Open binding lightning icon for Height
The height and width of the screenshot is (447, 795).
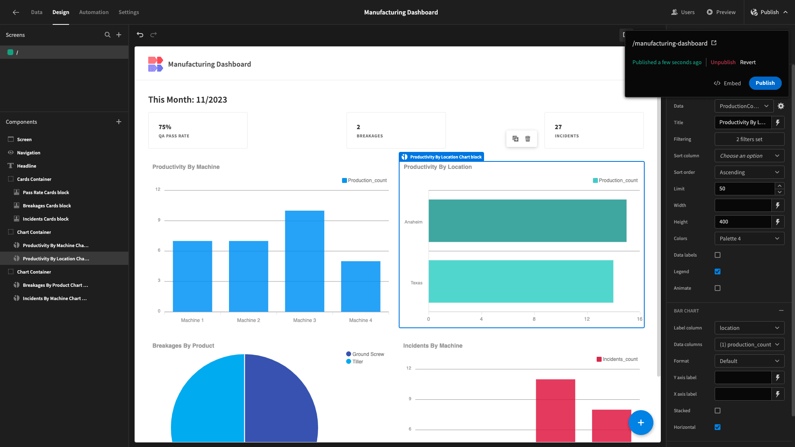click(778, 222)
